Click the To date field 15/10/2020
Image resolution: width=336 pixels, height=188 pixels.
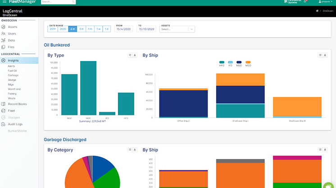pos(146,29)
